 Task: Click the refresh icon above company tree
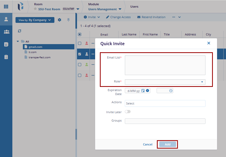[x=19, y=31]
